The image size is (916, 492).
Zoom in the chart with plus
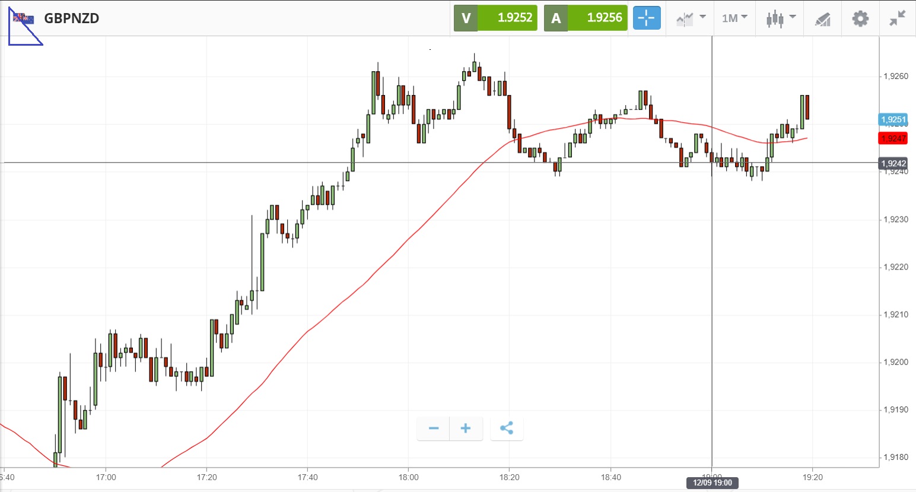[x=466, y=428]
